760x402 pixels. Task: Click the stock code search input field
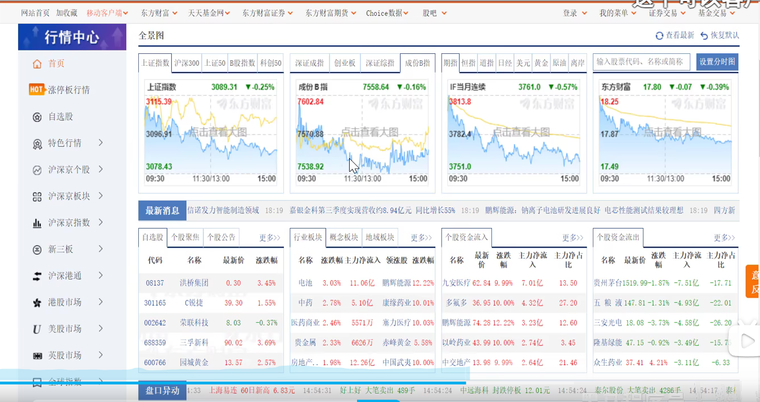point(642,62)
